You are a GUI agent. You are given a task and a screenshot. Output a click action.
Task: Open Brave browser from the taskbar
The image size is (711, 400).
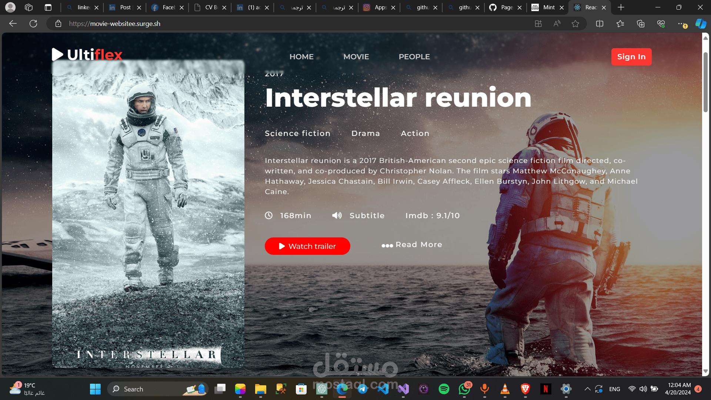click(525, 389)
